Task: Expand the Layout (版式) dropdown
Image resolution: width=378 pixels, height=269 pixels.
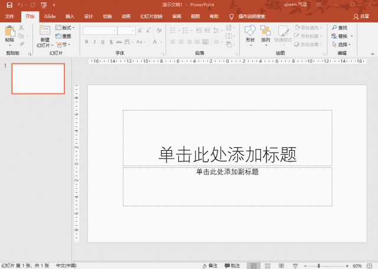Action: pos(66,28)
